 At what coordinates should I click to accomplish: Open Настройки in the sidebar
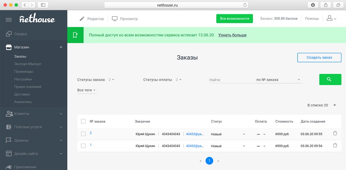tap(23, 79)
